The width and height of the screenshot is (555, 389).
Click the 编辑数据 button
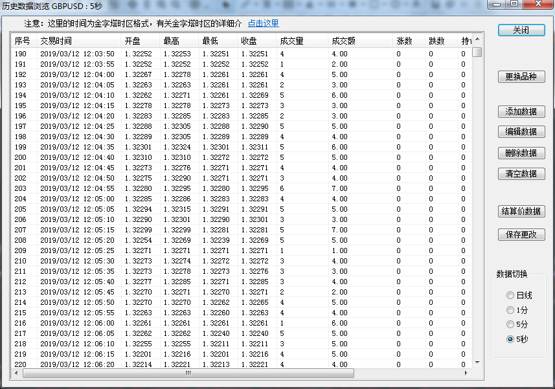521,132
